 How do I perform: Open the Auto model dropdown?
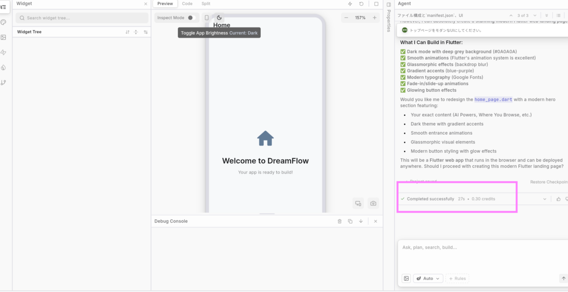428,278
